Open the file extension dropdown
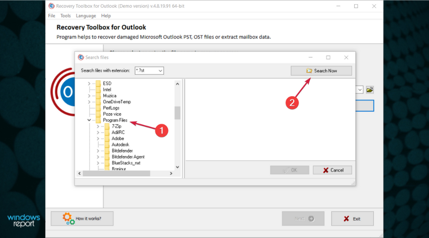 [x=160, y=70]
